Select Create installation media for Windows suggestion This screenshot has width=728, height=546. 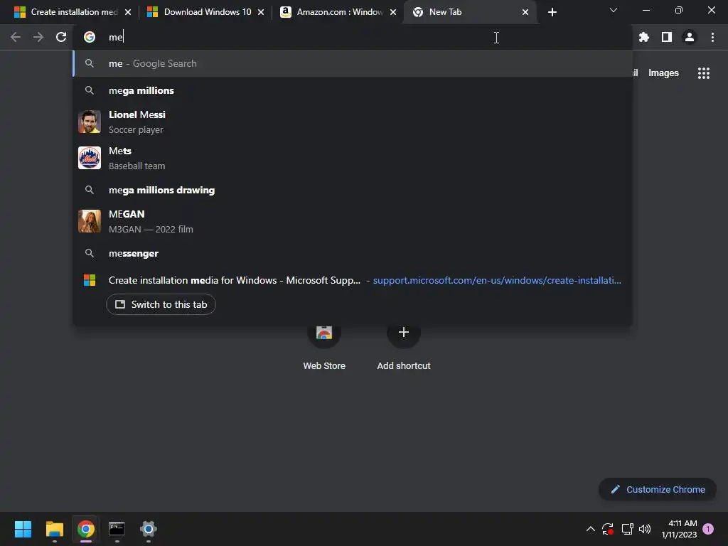click(x=353, y=280)
